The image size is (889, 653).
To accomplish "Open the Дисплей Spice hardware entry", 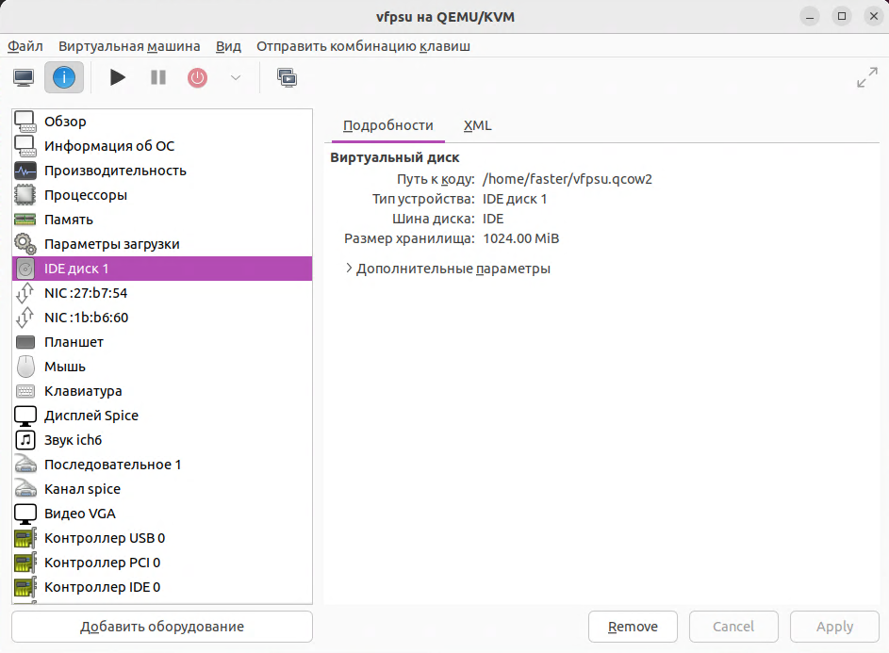I will (x=91, y=416).
